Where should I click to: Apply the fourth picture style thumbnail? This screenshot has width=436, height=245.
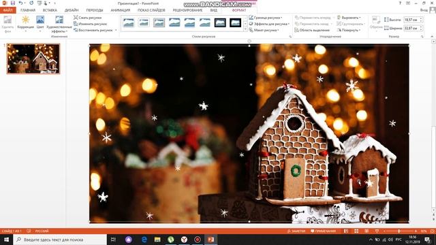(174, 22)
